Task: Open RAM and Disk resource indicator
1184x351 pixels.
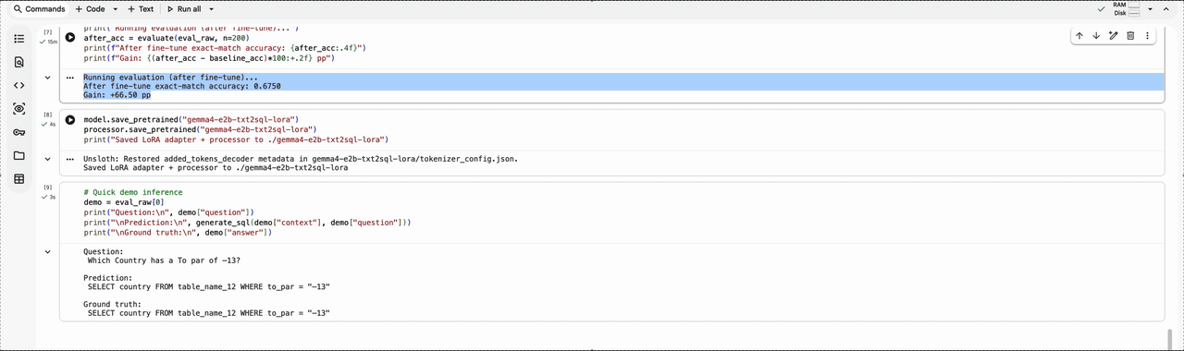Action: 1127,9
